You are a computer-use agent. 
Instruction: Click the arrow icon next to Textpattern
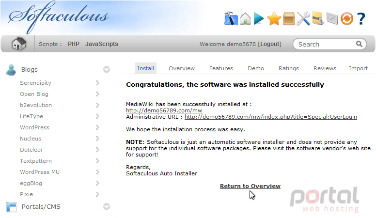tap(97, 161)
